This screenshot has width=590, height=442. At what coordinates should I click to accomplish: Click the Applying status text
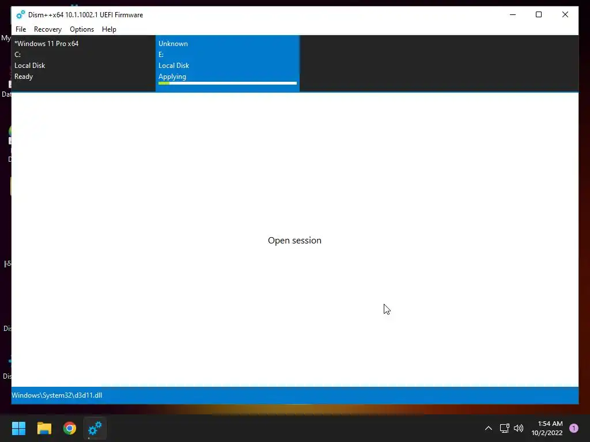[172, 77]
